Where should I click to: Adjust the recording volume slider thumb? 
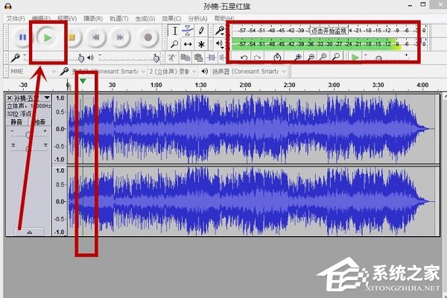pyautogui.click(x=81, y=58)
